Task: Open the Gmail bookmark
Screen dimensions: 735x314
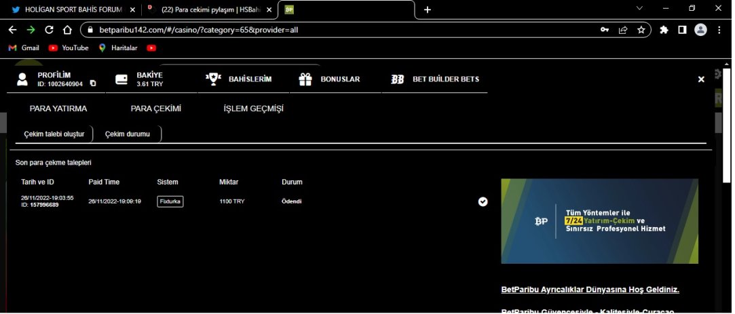Action: pyautogui.click(x=24, y=47)
